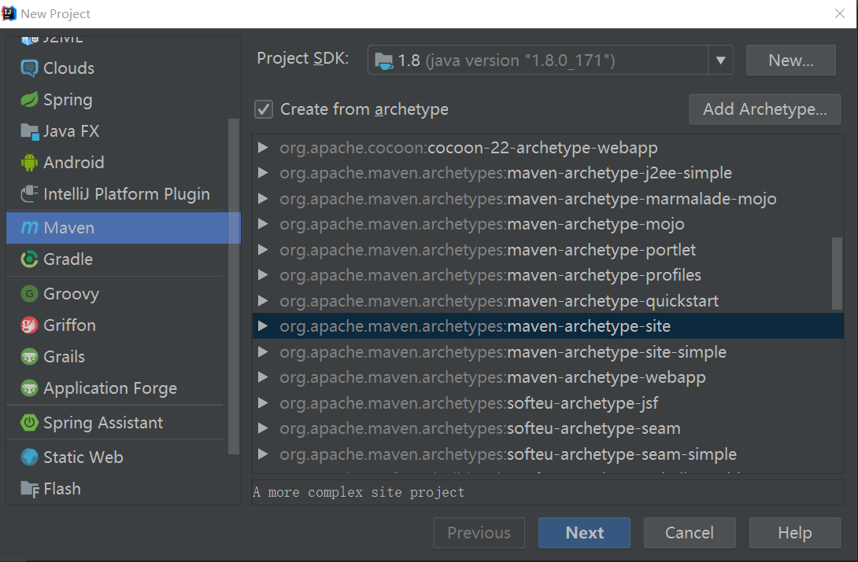
Task: Open the Project SDK dropdown
Action: (719, 61)
